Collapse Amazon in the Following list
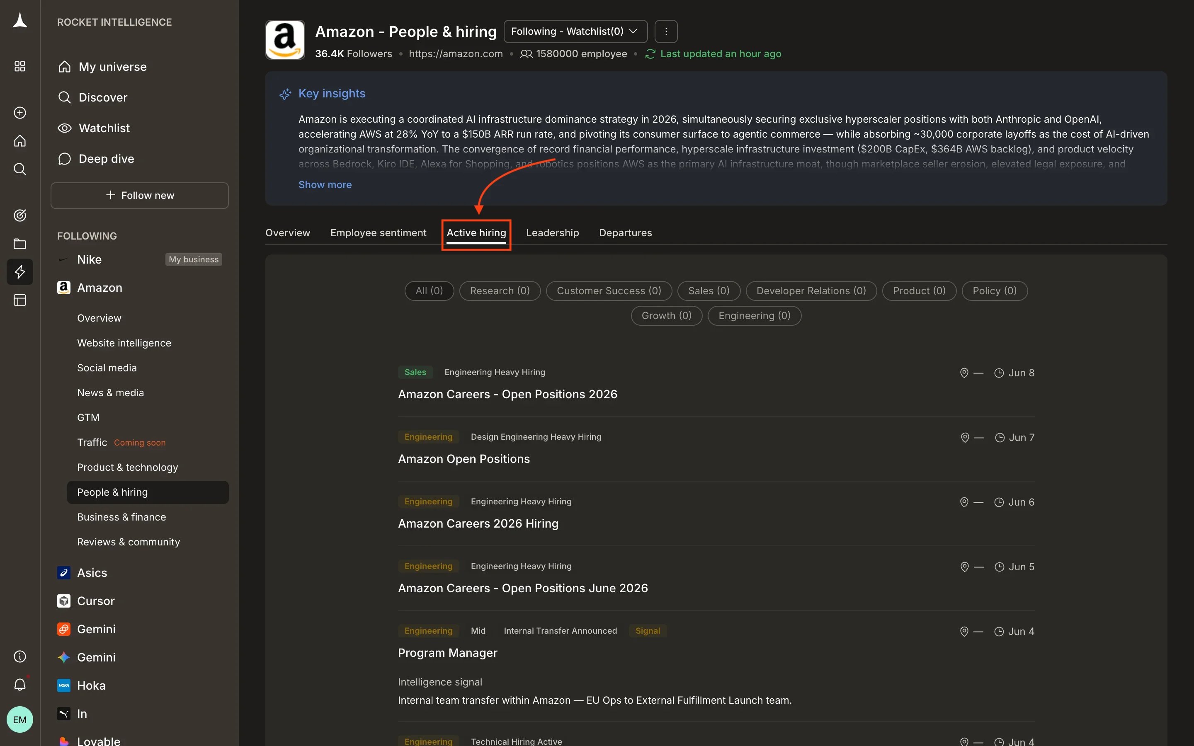 coord(99,288)
